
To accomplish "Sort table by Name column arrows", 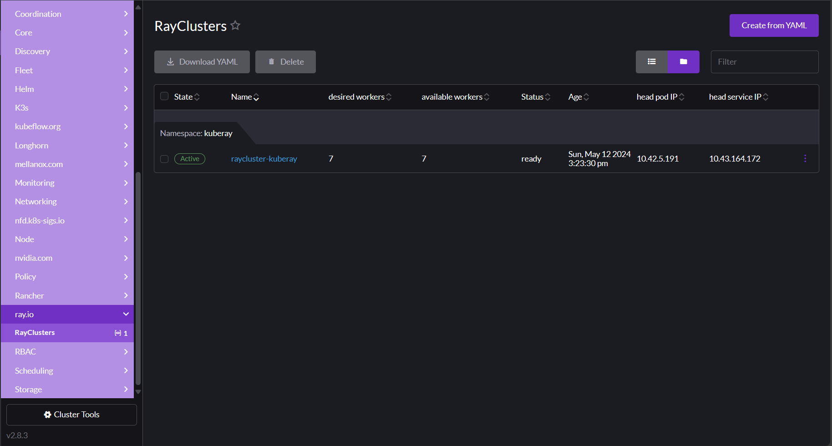I will tap(256, 97).
